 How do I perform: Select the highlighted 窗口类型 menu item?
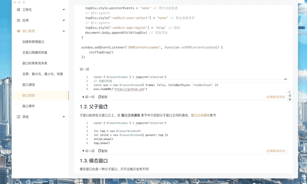pos(40,96)
